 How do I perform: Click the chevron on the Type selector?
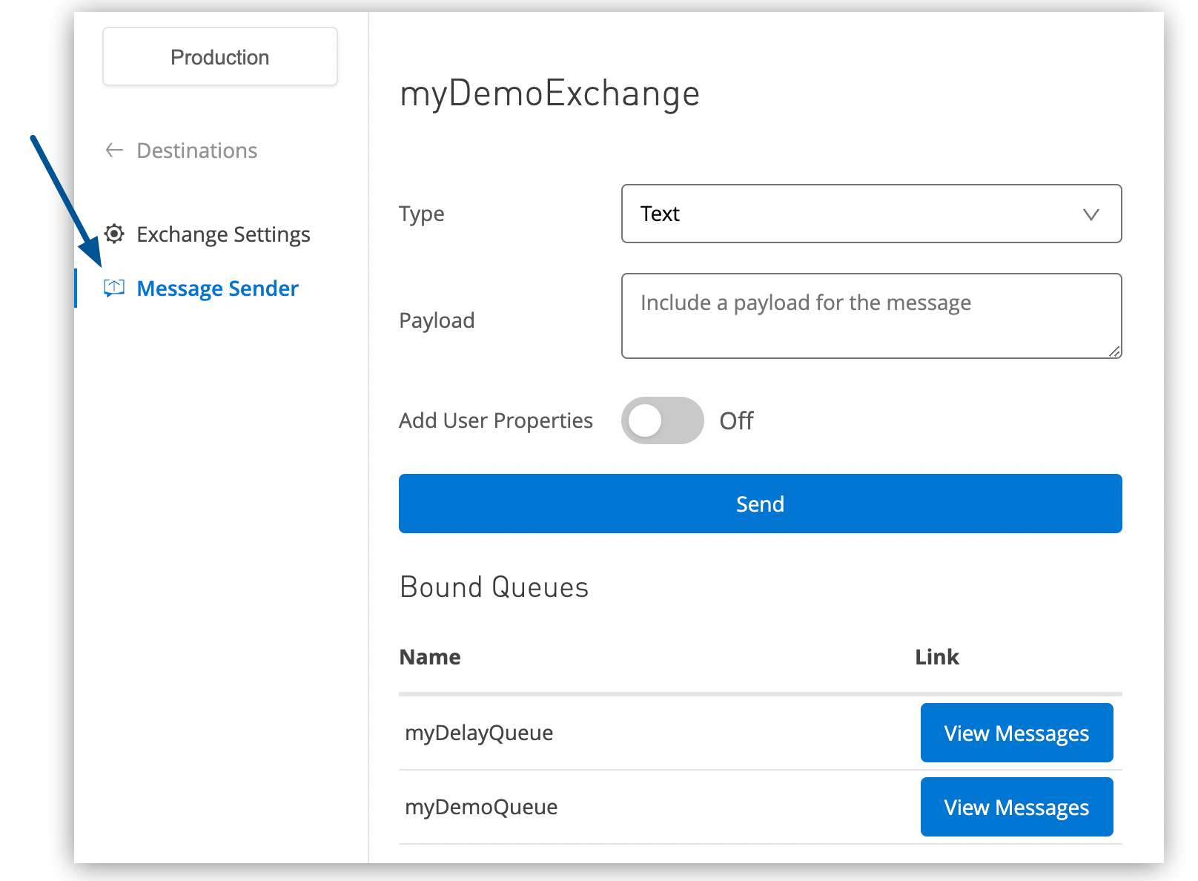click(1091, 214)
